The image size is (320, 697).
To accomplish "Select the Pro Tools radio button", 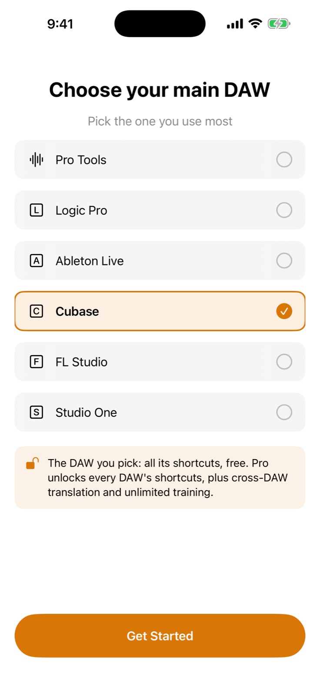I will point(284,160).
